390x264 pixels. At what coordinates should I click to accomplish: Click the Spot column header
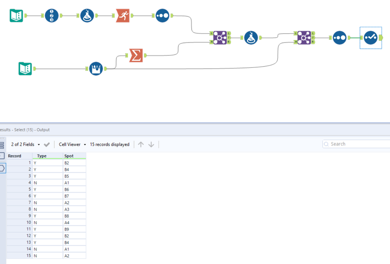[x=74, y=156]
